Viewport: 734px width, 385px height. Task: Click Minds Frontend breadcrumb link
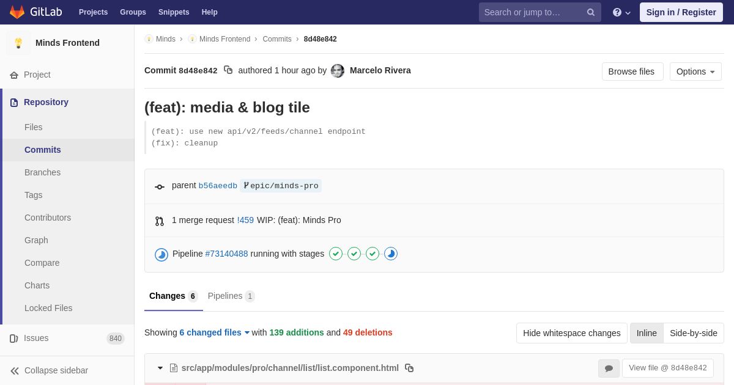tap(224, 39)
